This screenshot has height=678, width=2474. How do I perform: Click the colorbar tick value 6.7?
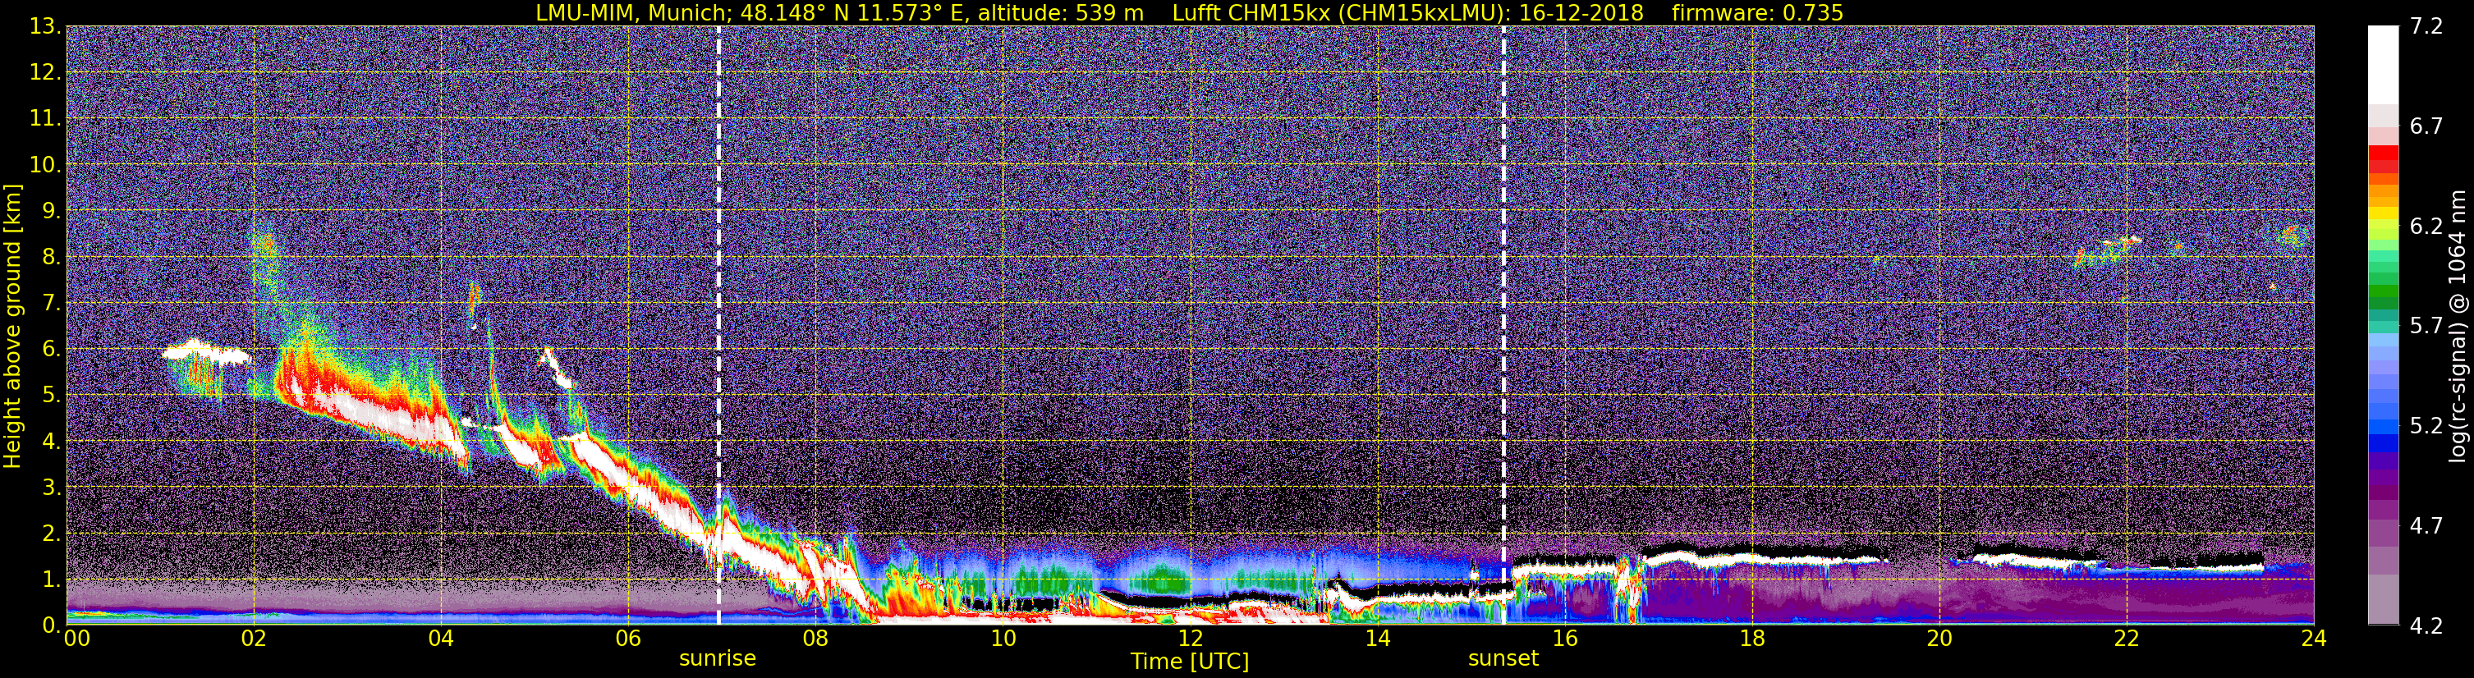click(2426, 126)
